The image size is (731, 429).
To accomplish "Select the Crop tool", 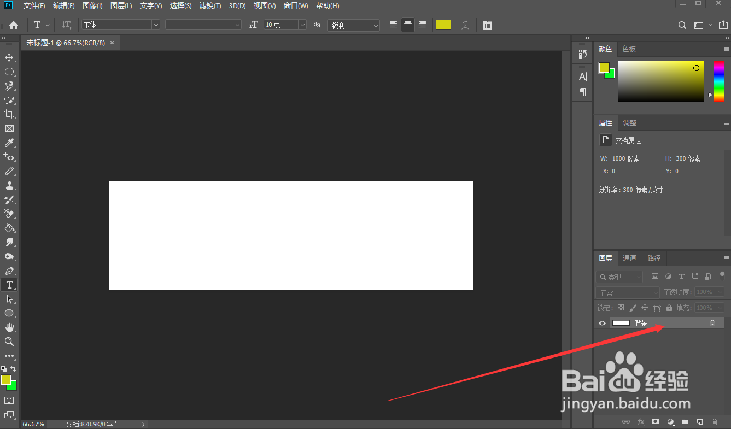I will pyautogui.click(x=9, y=114).
